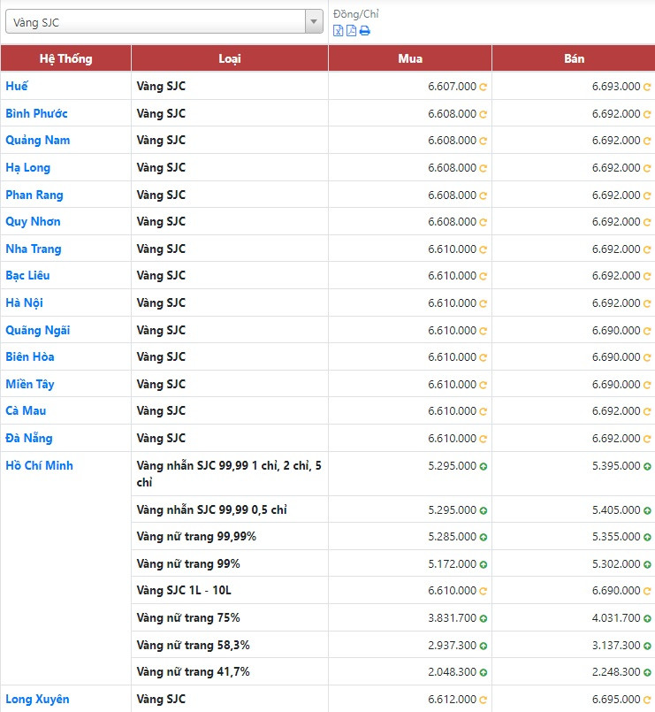Click unchanged icon beside Huế Bán 6.693.000
This screenshot has height=712, width=655.
click(647, 87)
